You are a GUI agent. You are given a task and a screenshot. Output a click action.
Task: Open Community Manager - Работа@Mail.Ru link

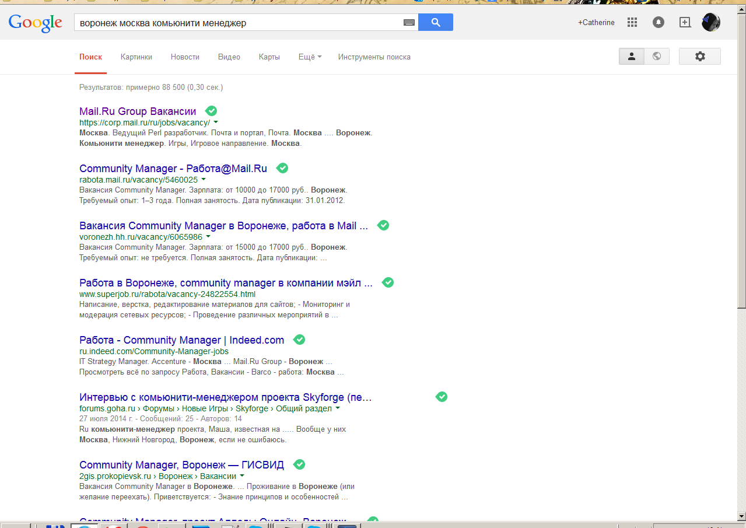[x=173, y=169]
